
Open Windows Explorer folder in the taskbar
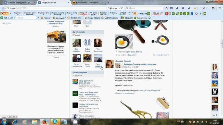click(34, 122)
